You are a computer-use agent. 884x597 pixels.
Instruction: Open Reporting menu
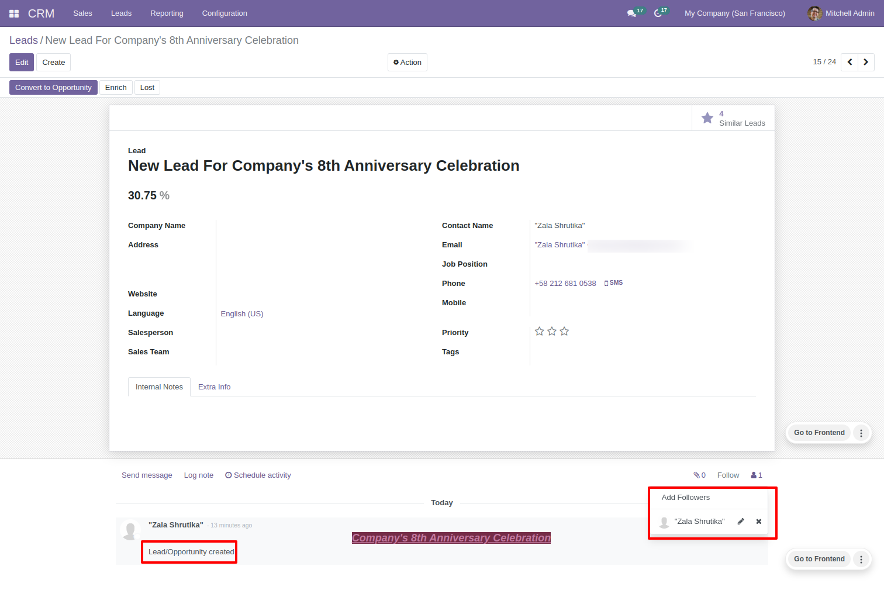click(x=167, y=13)
